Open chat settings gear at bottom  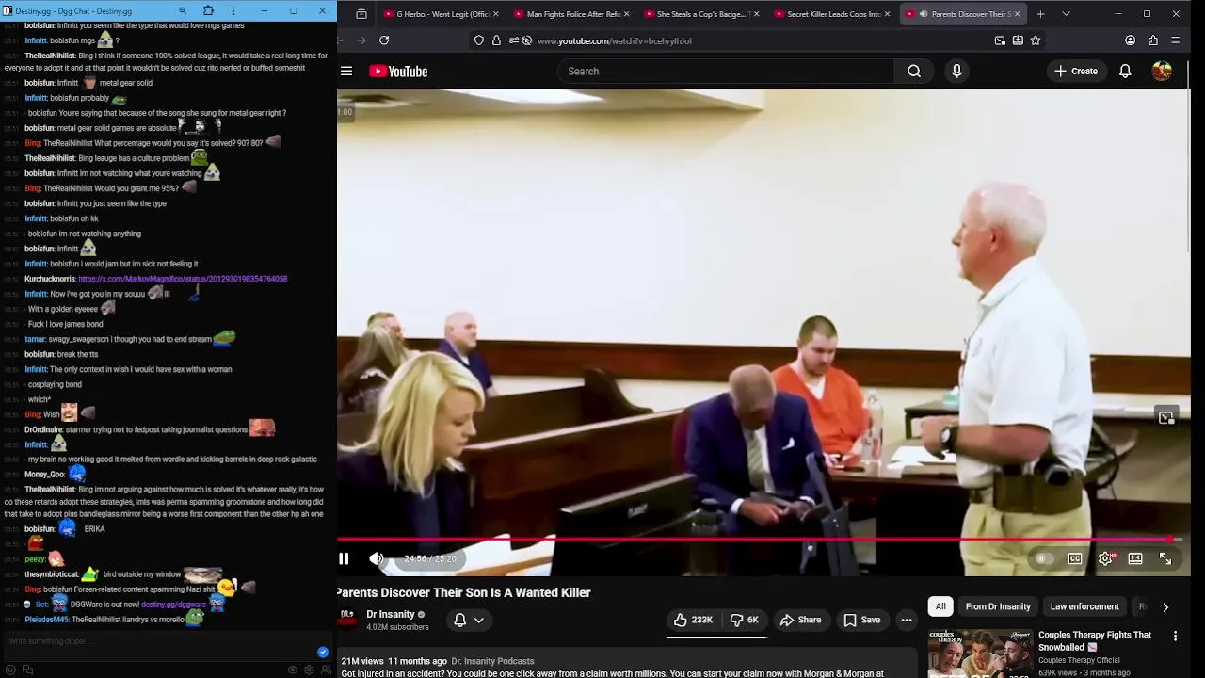click(x=309, y=670)
